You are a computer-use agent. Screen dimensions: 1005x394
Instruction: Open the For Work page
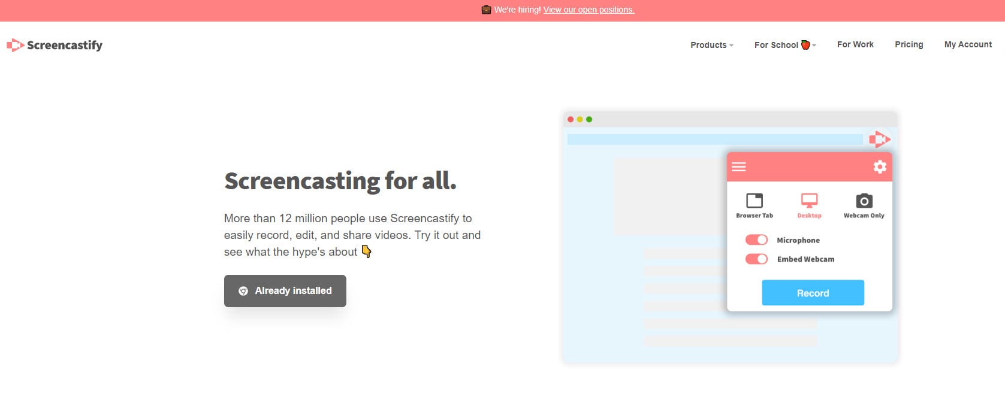855,44
